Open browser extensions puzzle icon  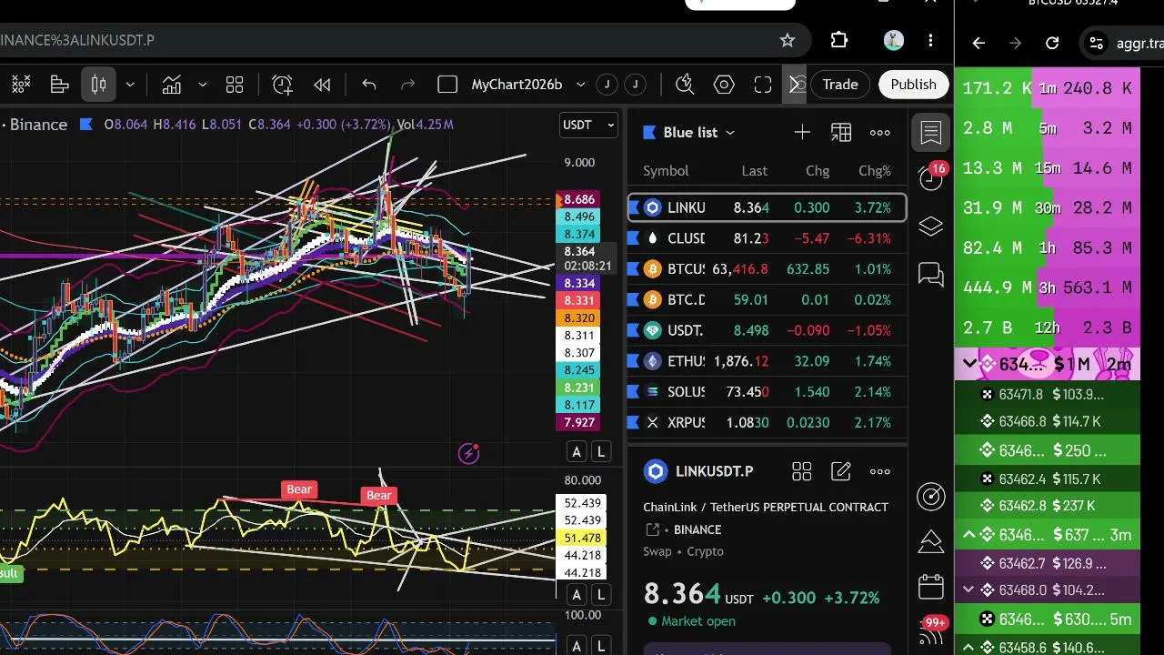[839, 40]
